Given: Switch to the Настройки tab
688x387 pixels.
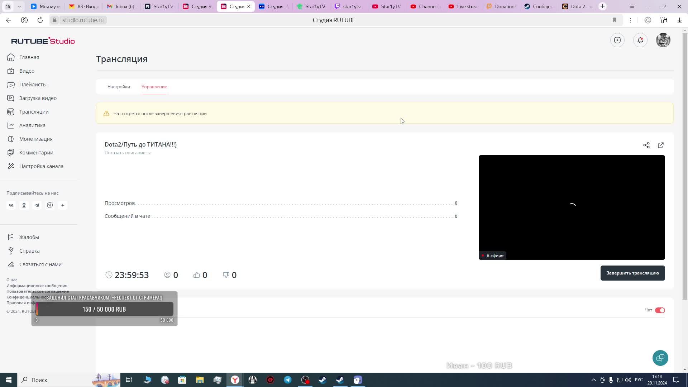Looking at the screenshot, I should pos(119,87).
